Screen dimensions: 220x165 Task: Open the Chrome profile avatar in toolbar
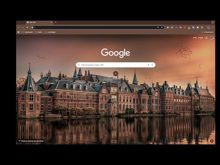tap(208, 27)
